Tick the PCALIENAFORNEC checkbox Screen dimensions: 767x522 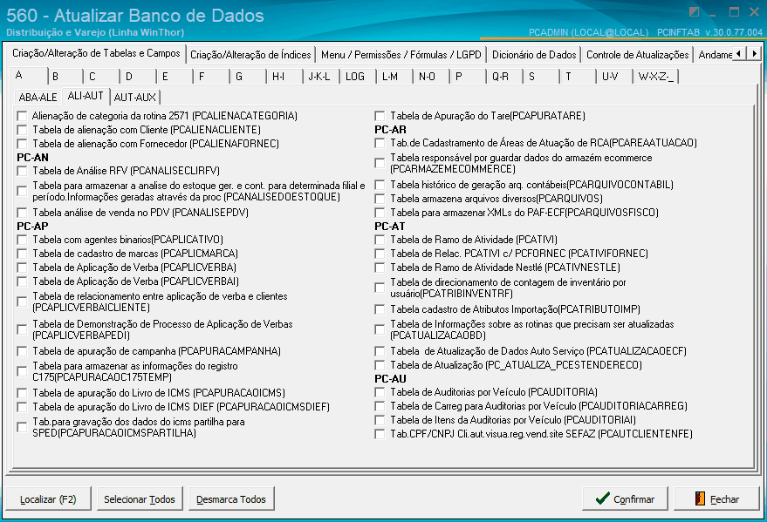22,144
